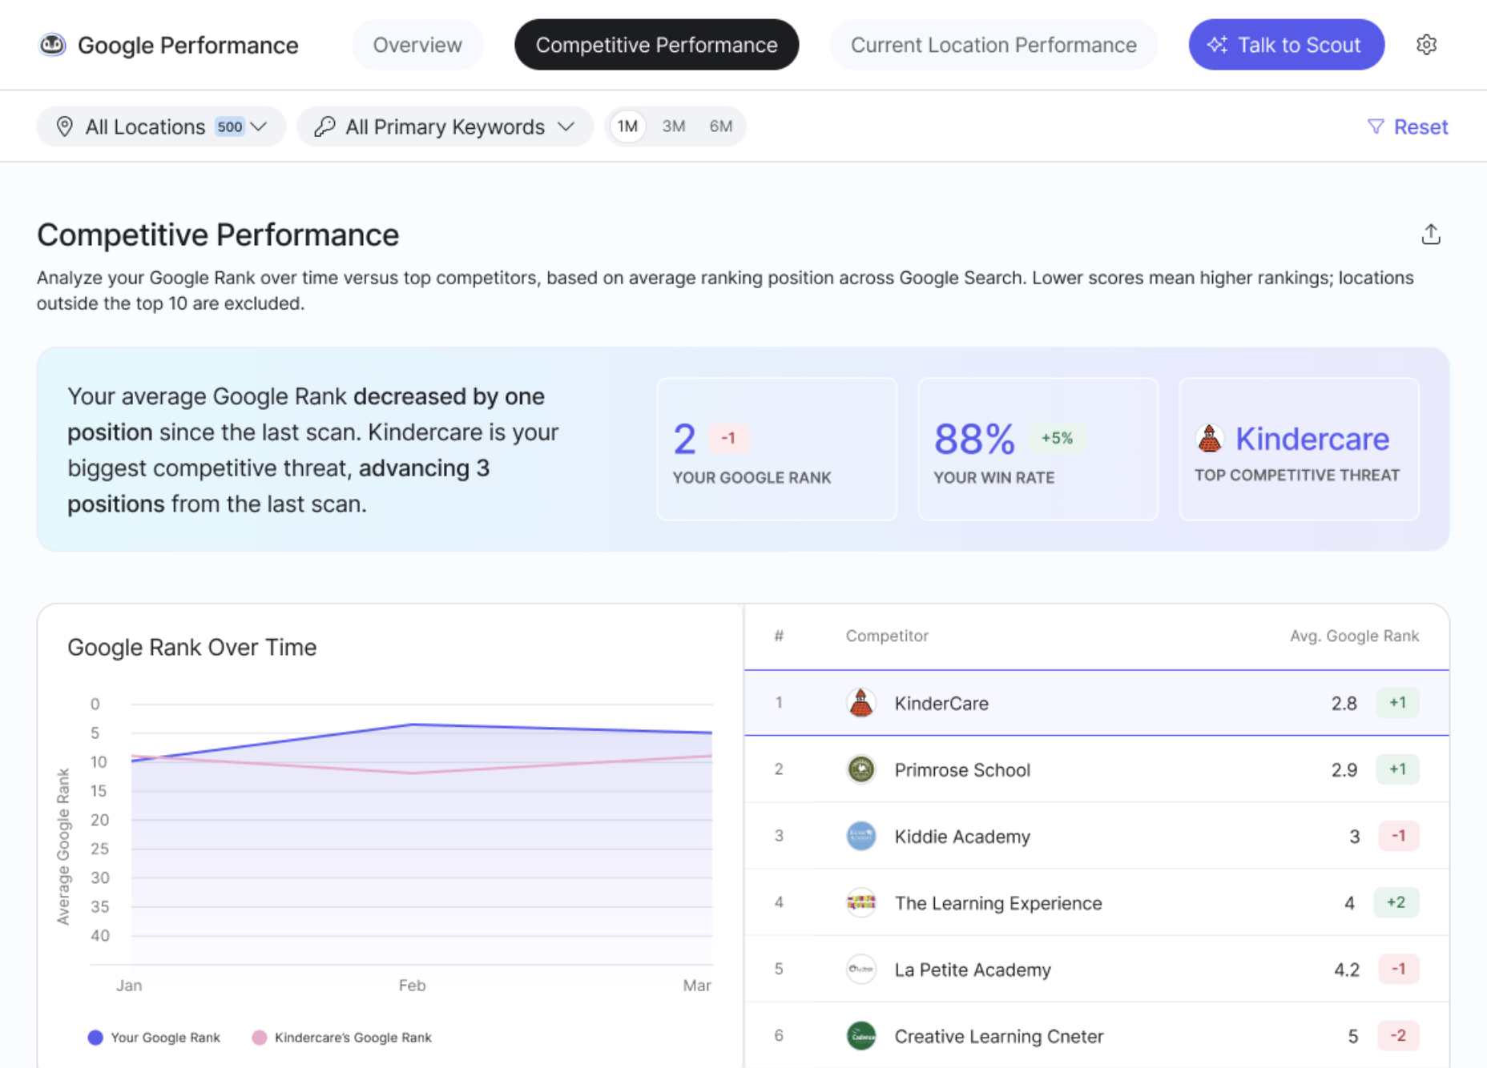This screenshot has width=1487, height=1068.
Task: Click the Creative Learning Cneter logo
Action: pos(861,1035)
